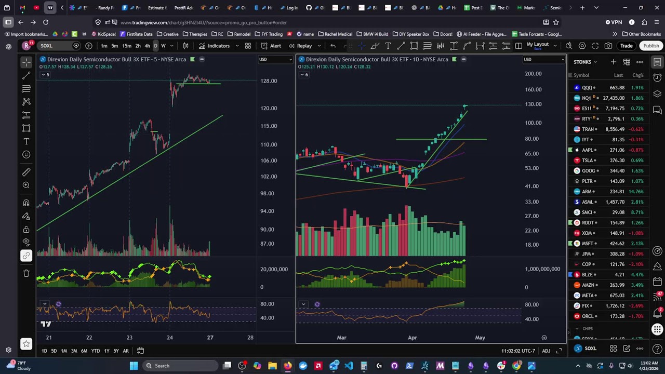Select the zoom in tool
The height and width of the screenshot is (374, 665).
click(26, 185)
